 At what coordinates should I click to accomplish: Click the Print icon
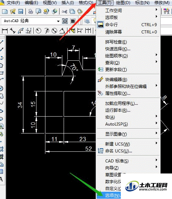tap(31, 11)
